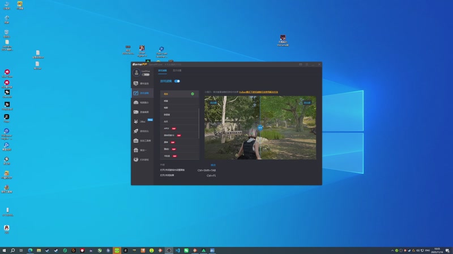
Task: Open the gift box icon in GamePP sidebar
Action: pos(136,150)
